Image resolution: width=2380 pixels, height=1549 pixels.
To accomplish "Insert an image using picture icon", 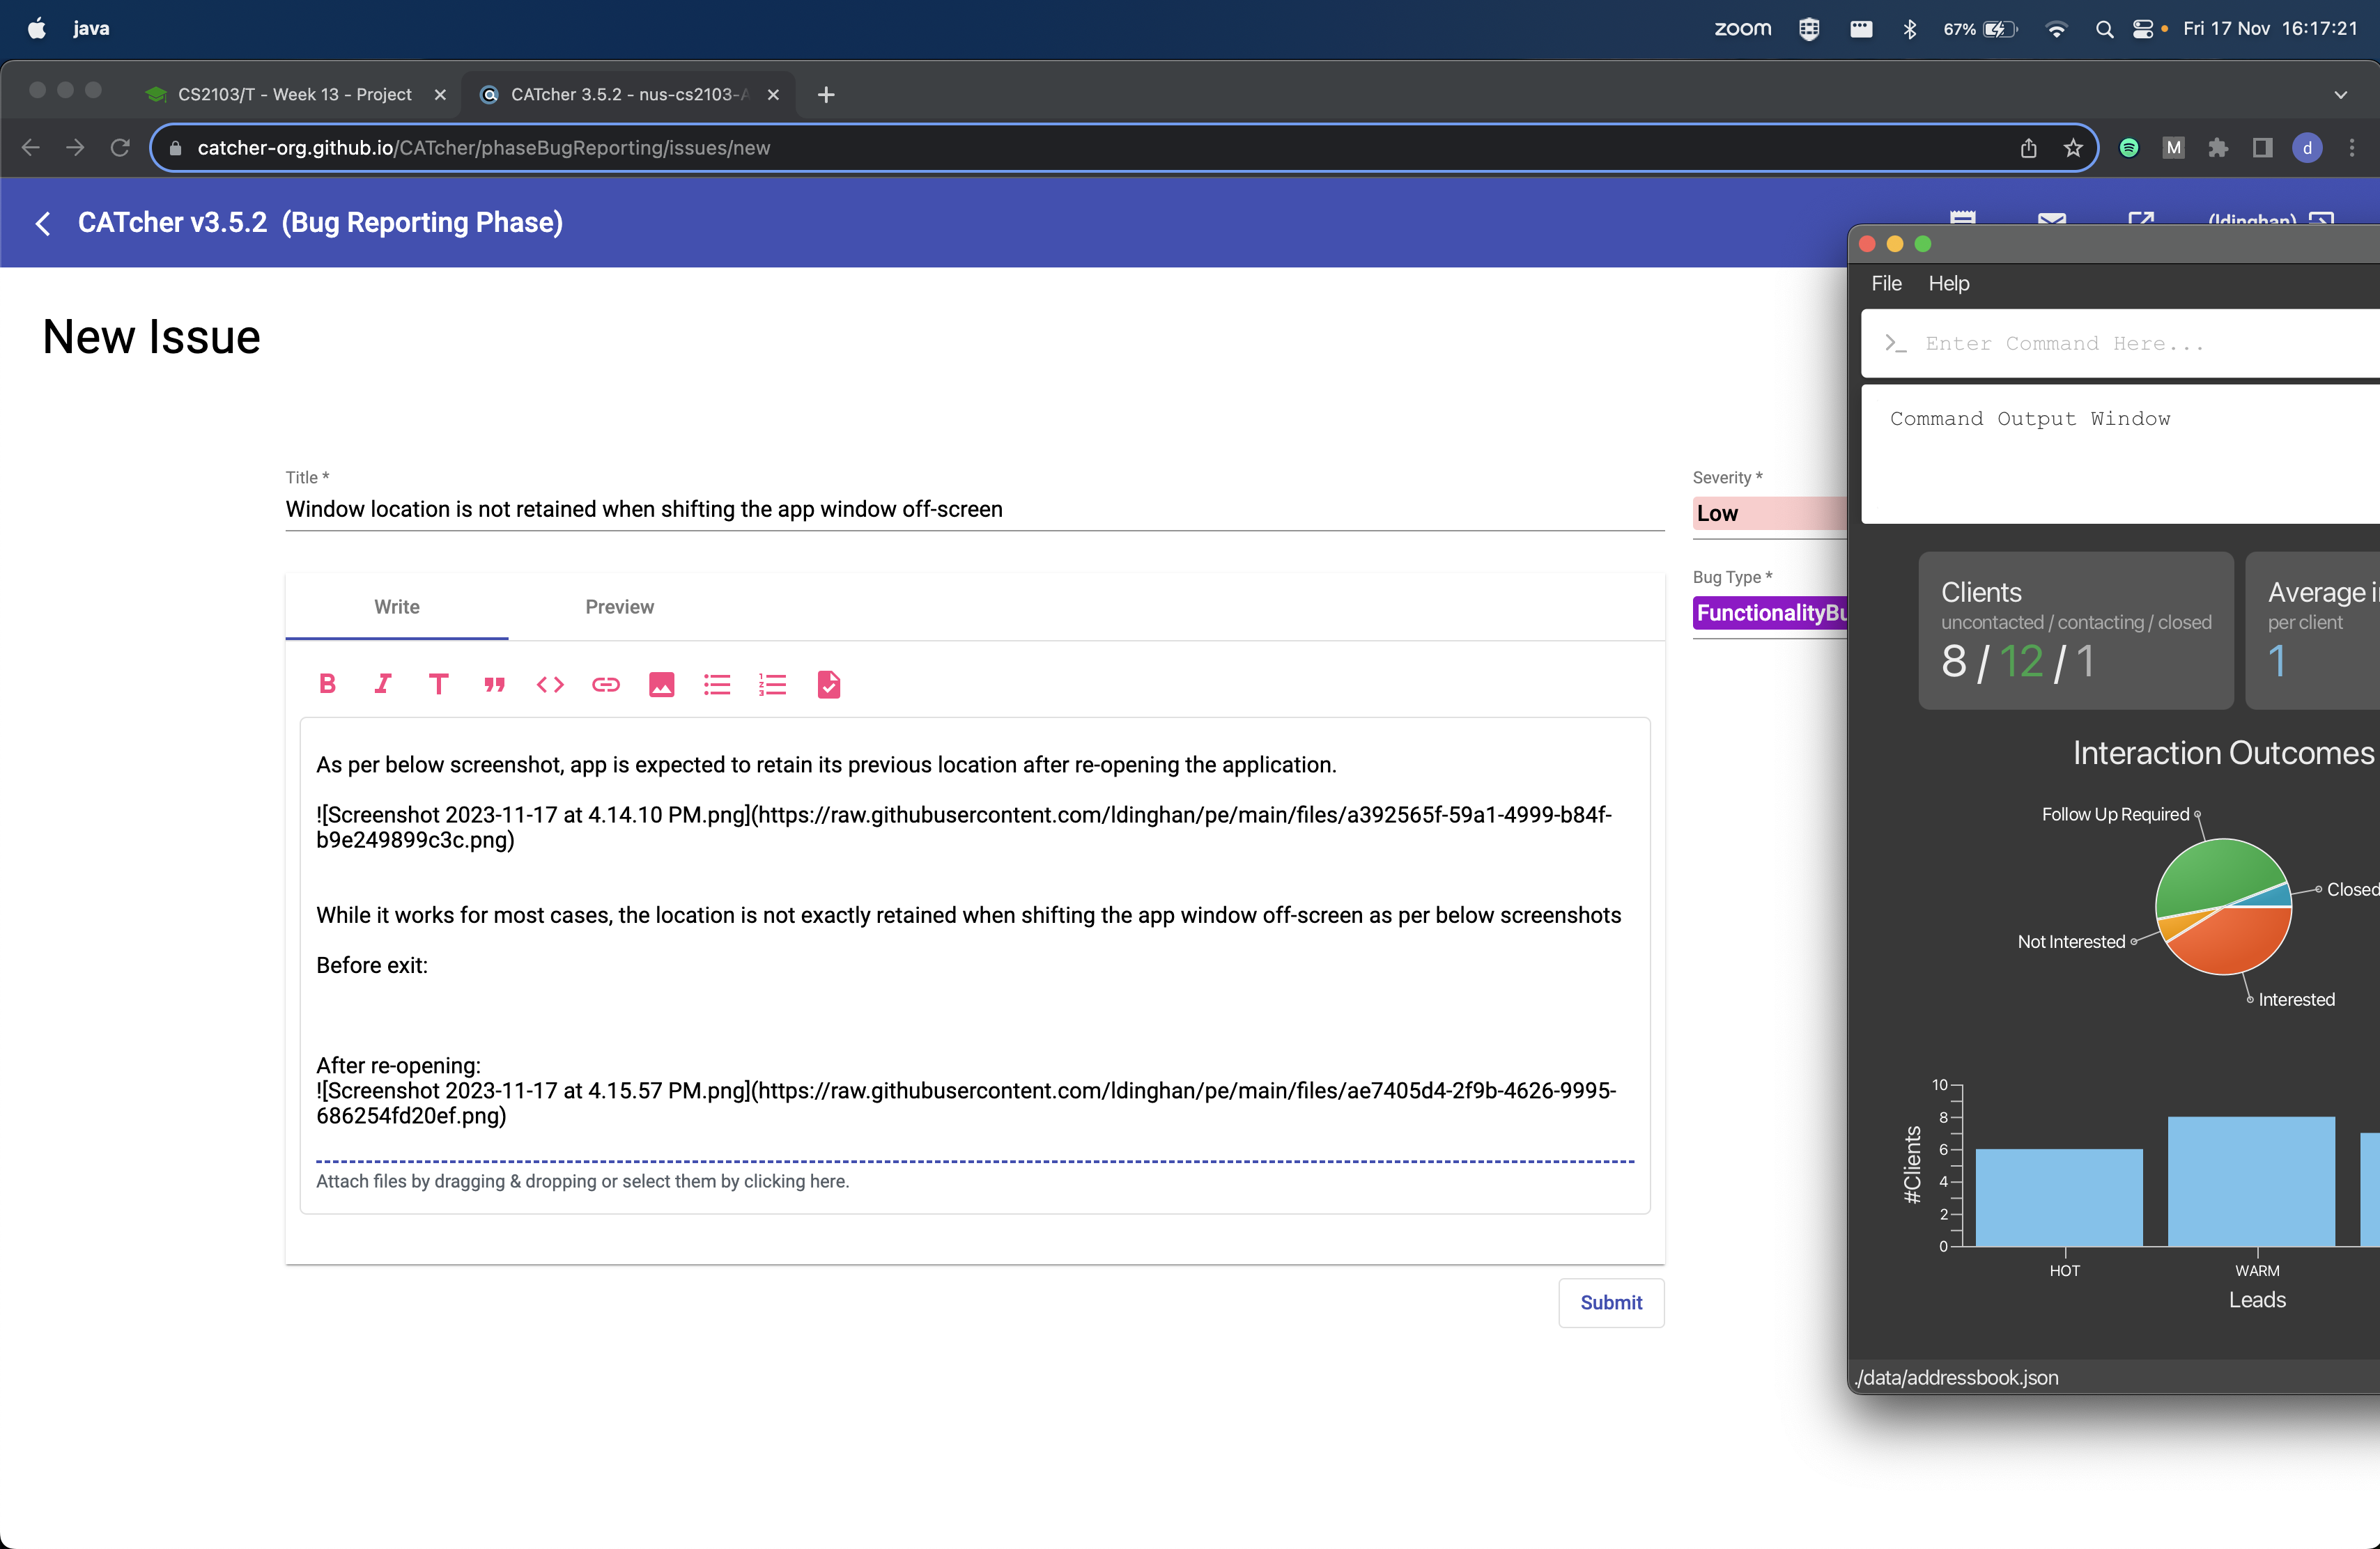I will click(661, 685).
